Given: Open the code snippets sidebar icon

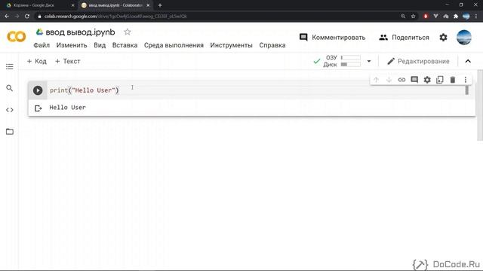Looking at the screenshot, I should pyautogui.click(x=10, y=110).
